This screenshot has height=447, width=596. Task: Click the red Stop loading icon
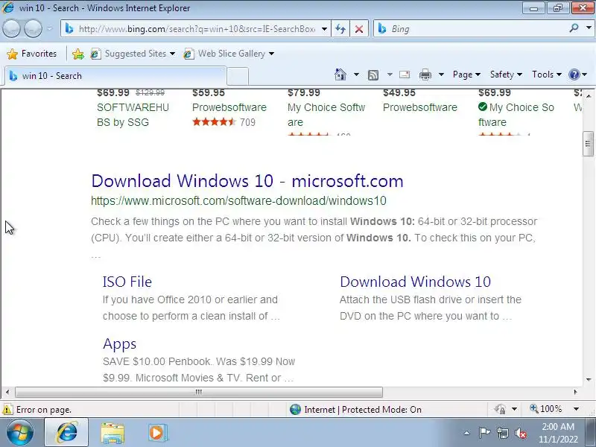(x=359, y=29)
